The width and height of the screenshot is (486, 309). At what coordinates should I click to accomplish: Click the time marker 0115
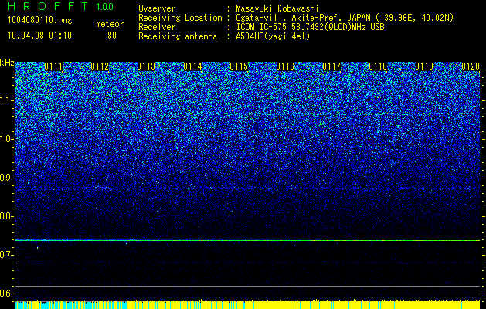pyautogui.click(x=239, y=66)
